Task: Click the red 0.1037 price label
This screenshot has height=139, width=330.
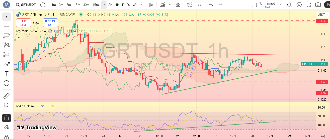Action: click(322, 93)
